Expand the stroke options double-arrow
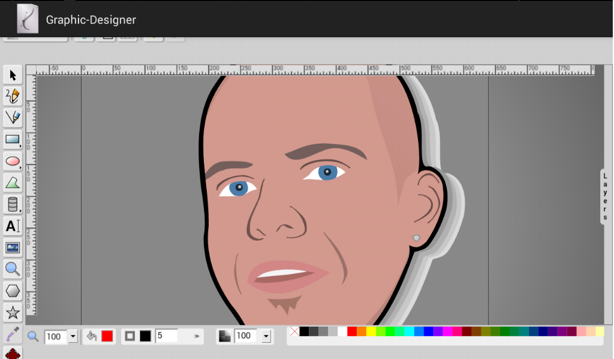 click(x=196, y=337)
